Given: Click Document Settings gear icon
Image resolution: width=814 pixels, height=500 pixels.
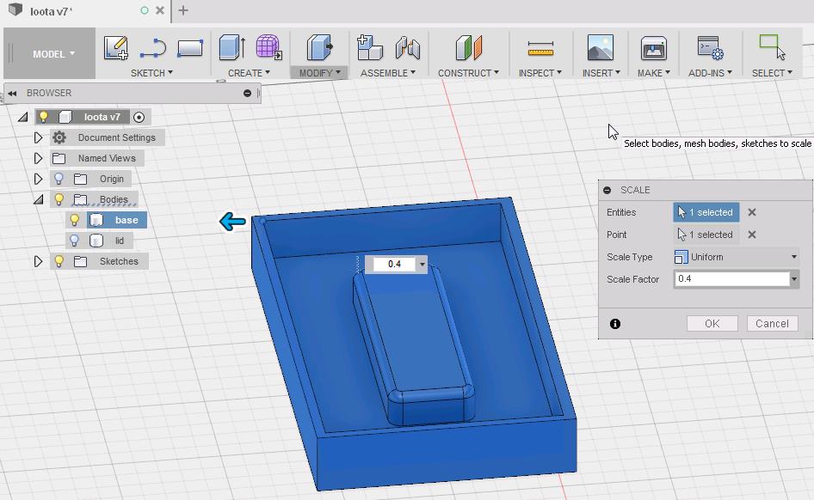Looking at the screenshot, I should [59, 137].
